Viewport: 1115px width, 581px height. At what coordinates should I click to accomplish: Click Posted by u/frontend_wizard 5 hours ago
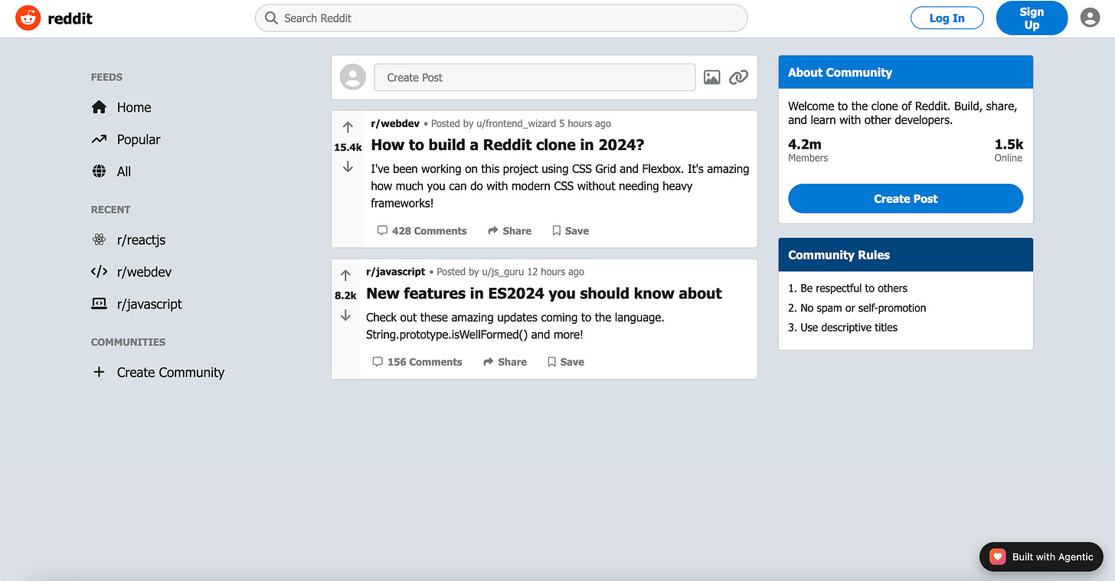521,123
